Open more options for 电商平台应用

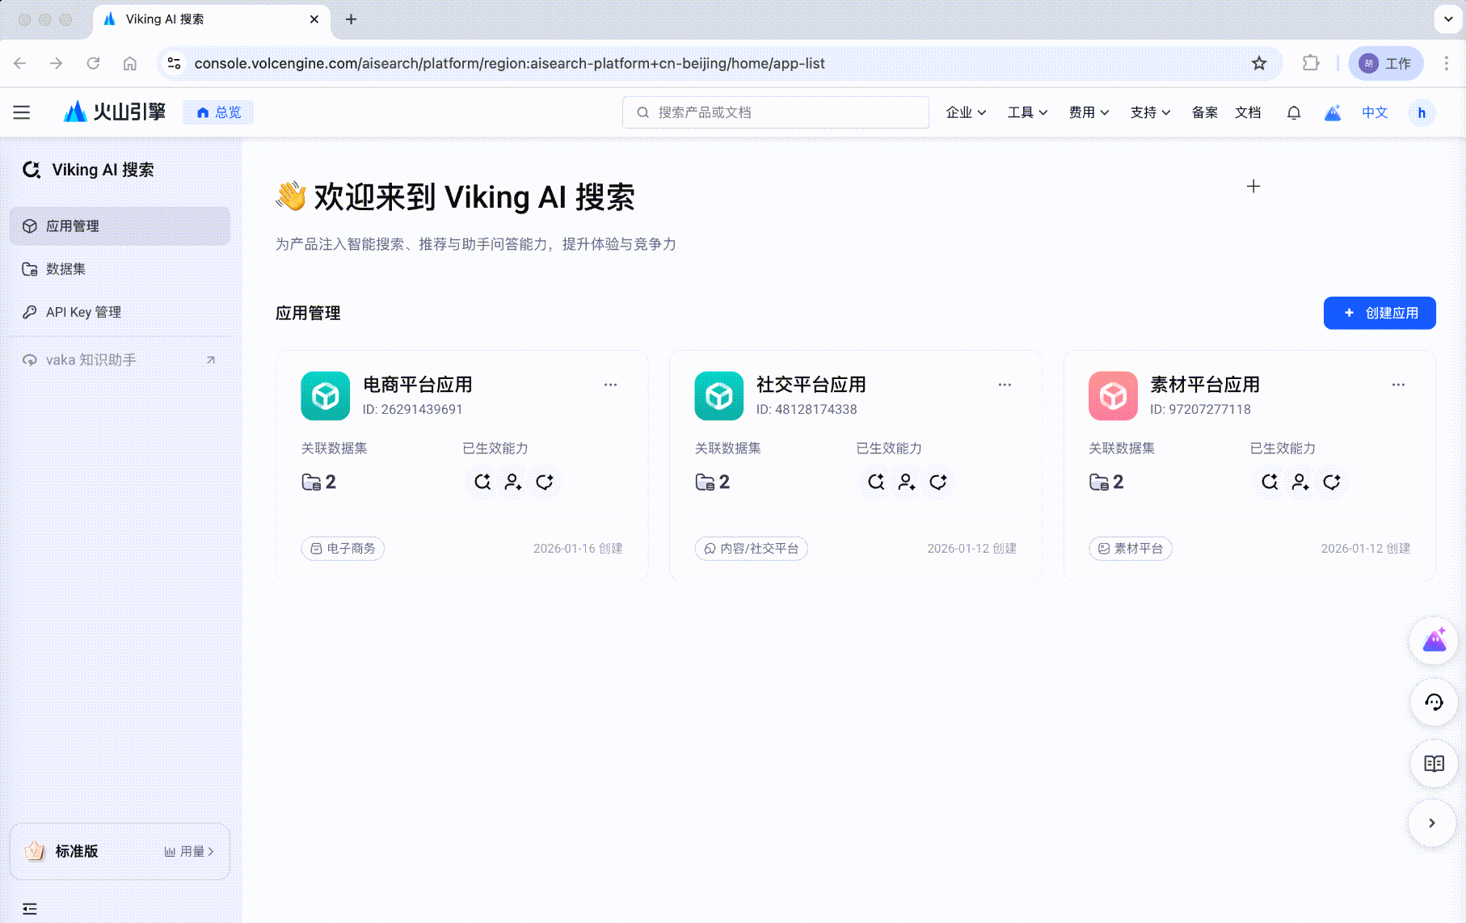click(610, 385)
